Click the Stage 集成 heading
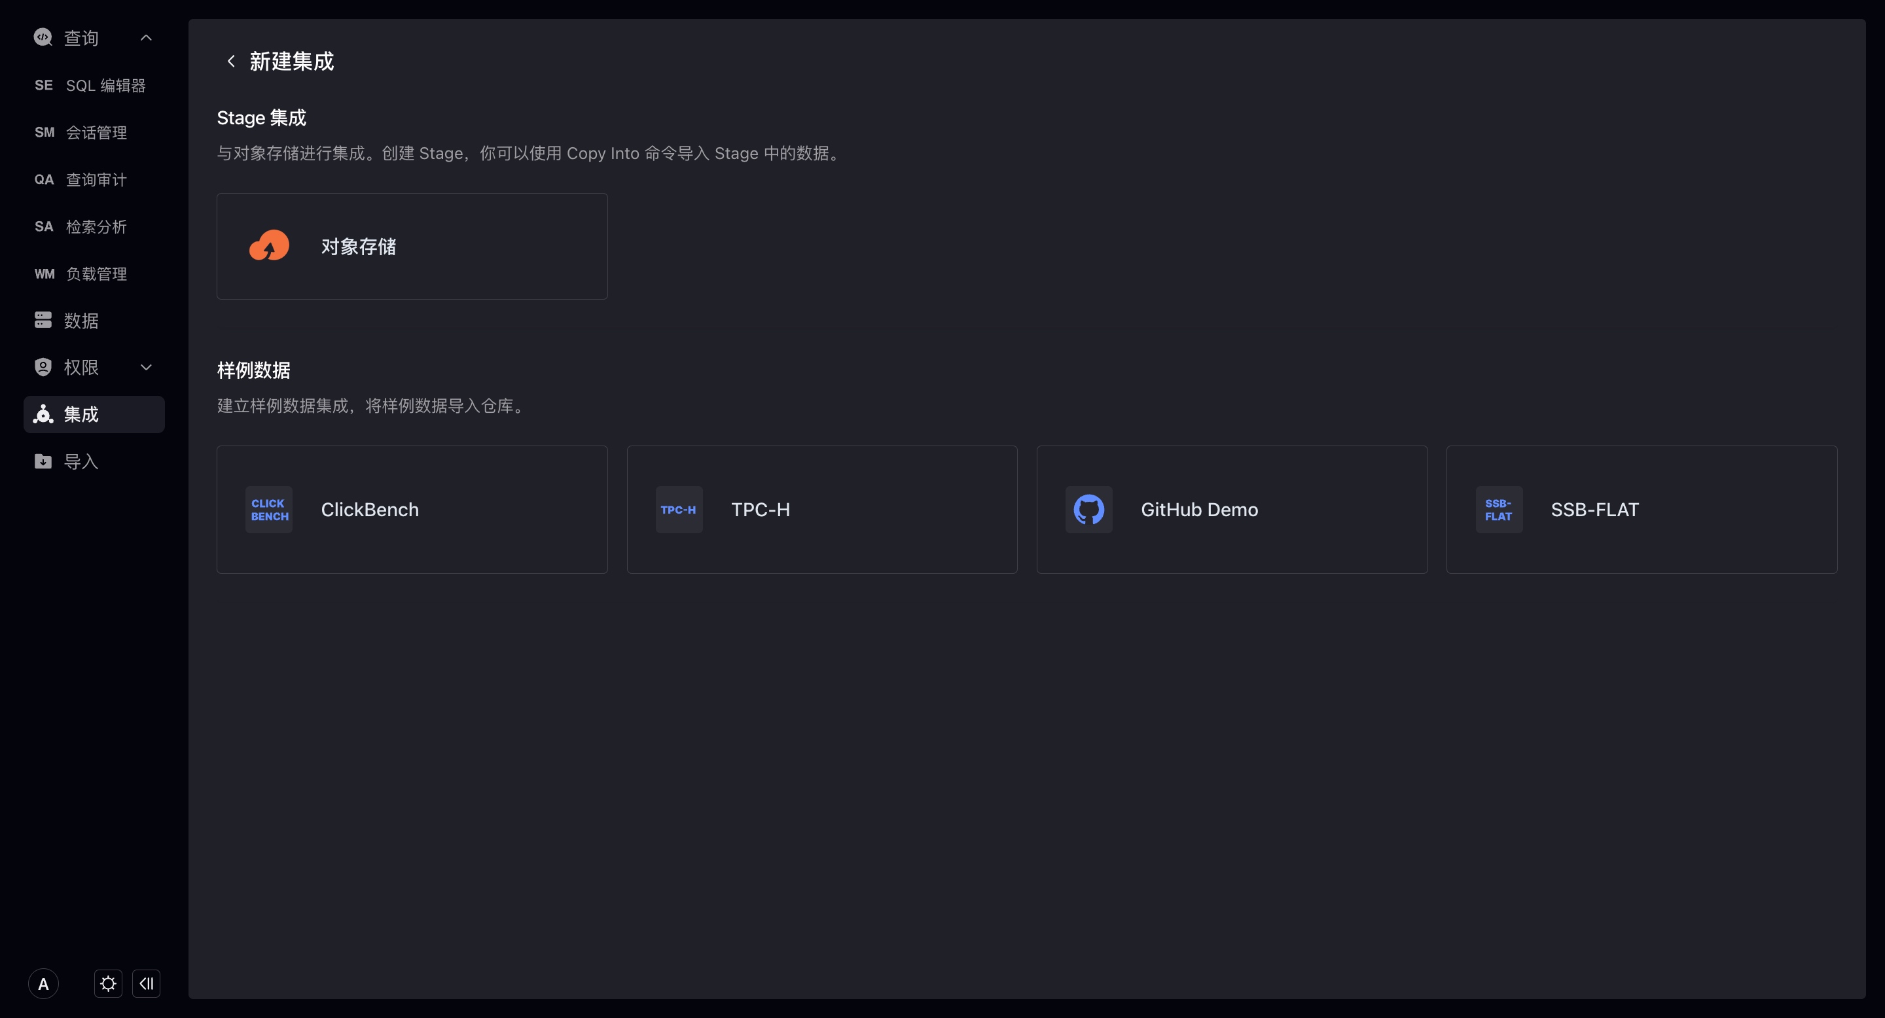The width and height of the screenshot is (1885, 1018). [x=261, y=118]
